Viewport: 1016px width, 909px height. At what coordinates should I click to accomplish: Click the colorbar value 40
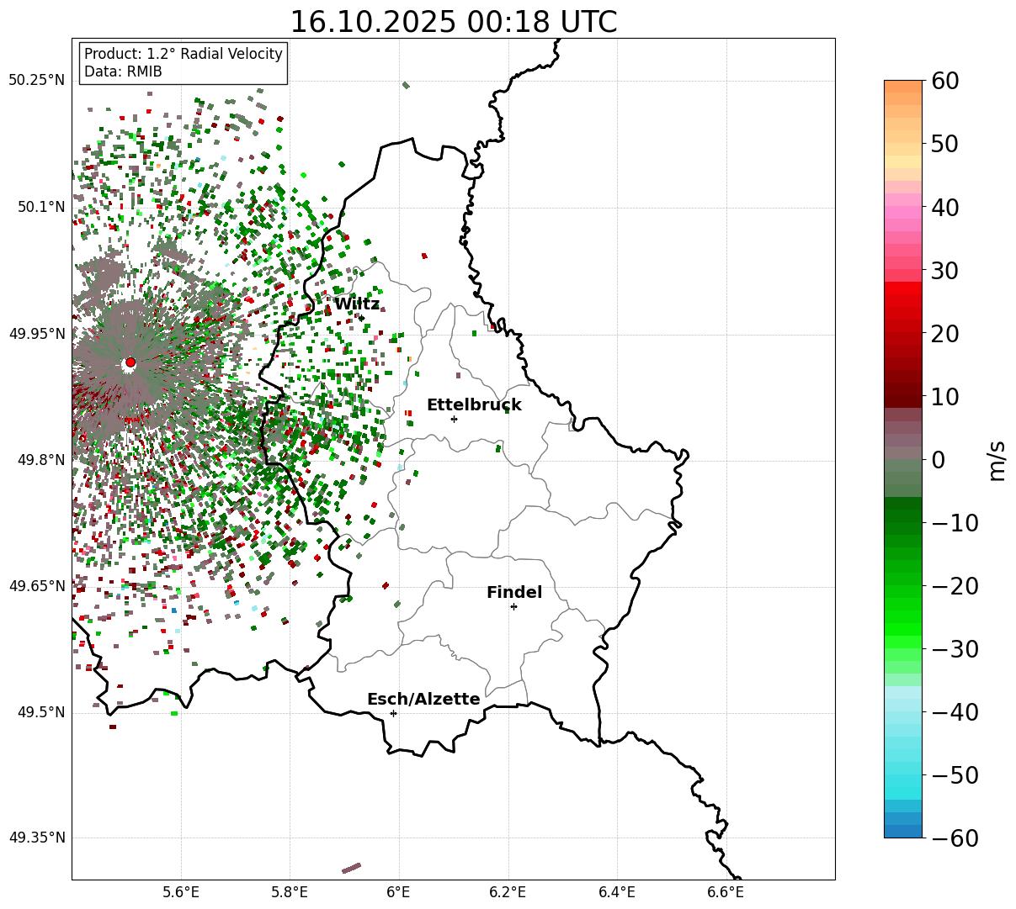pyautogui.click(x=945, y=207)
